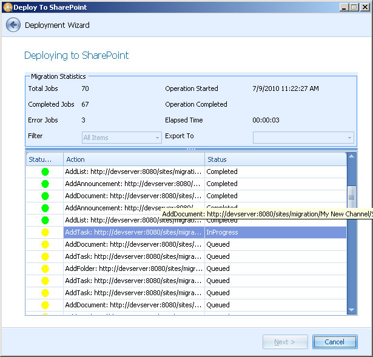Click the splitter grip above the jobs table

point(190,148)
